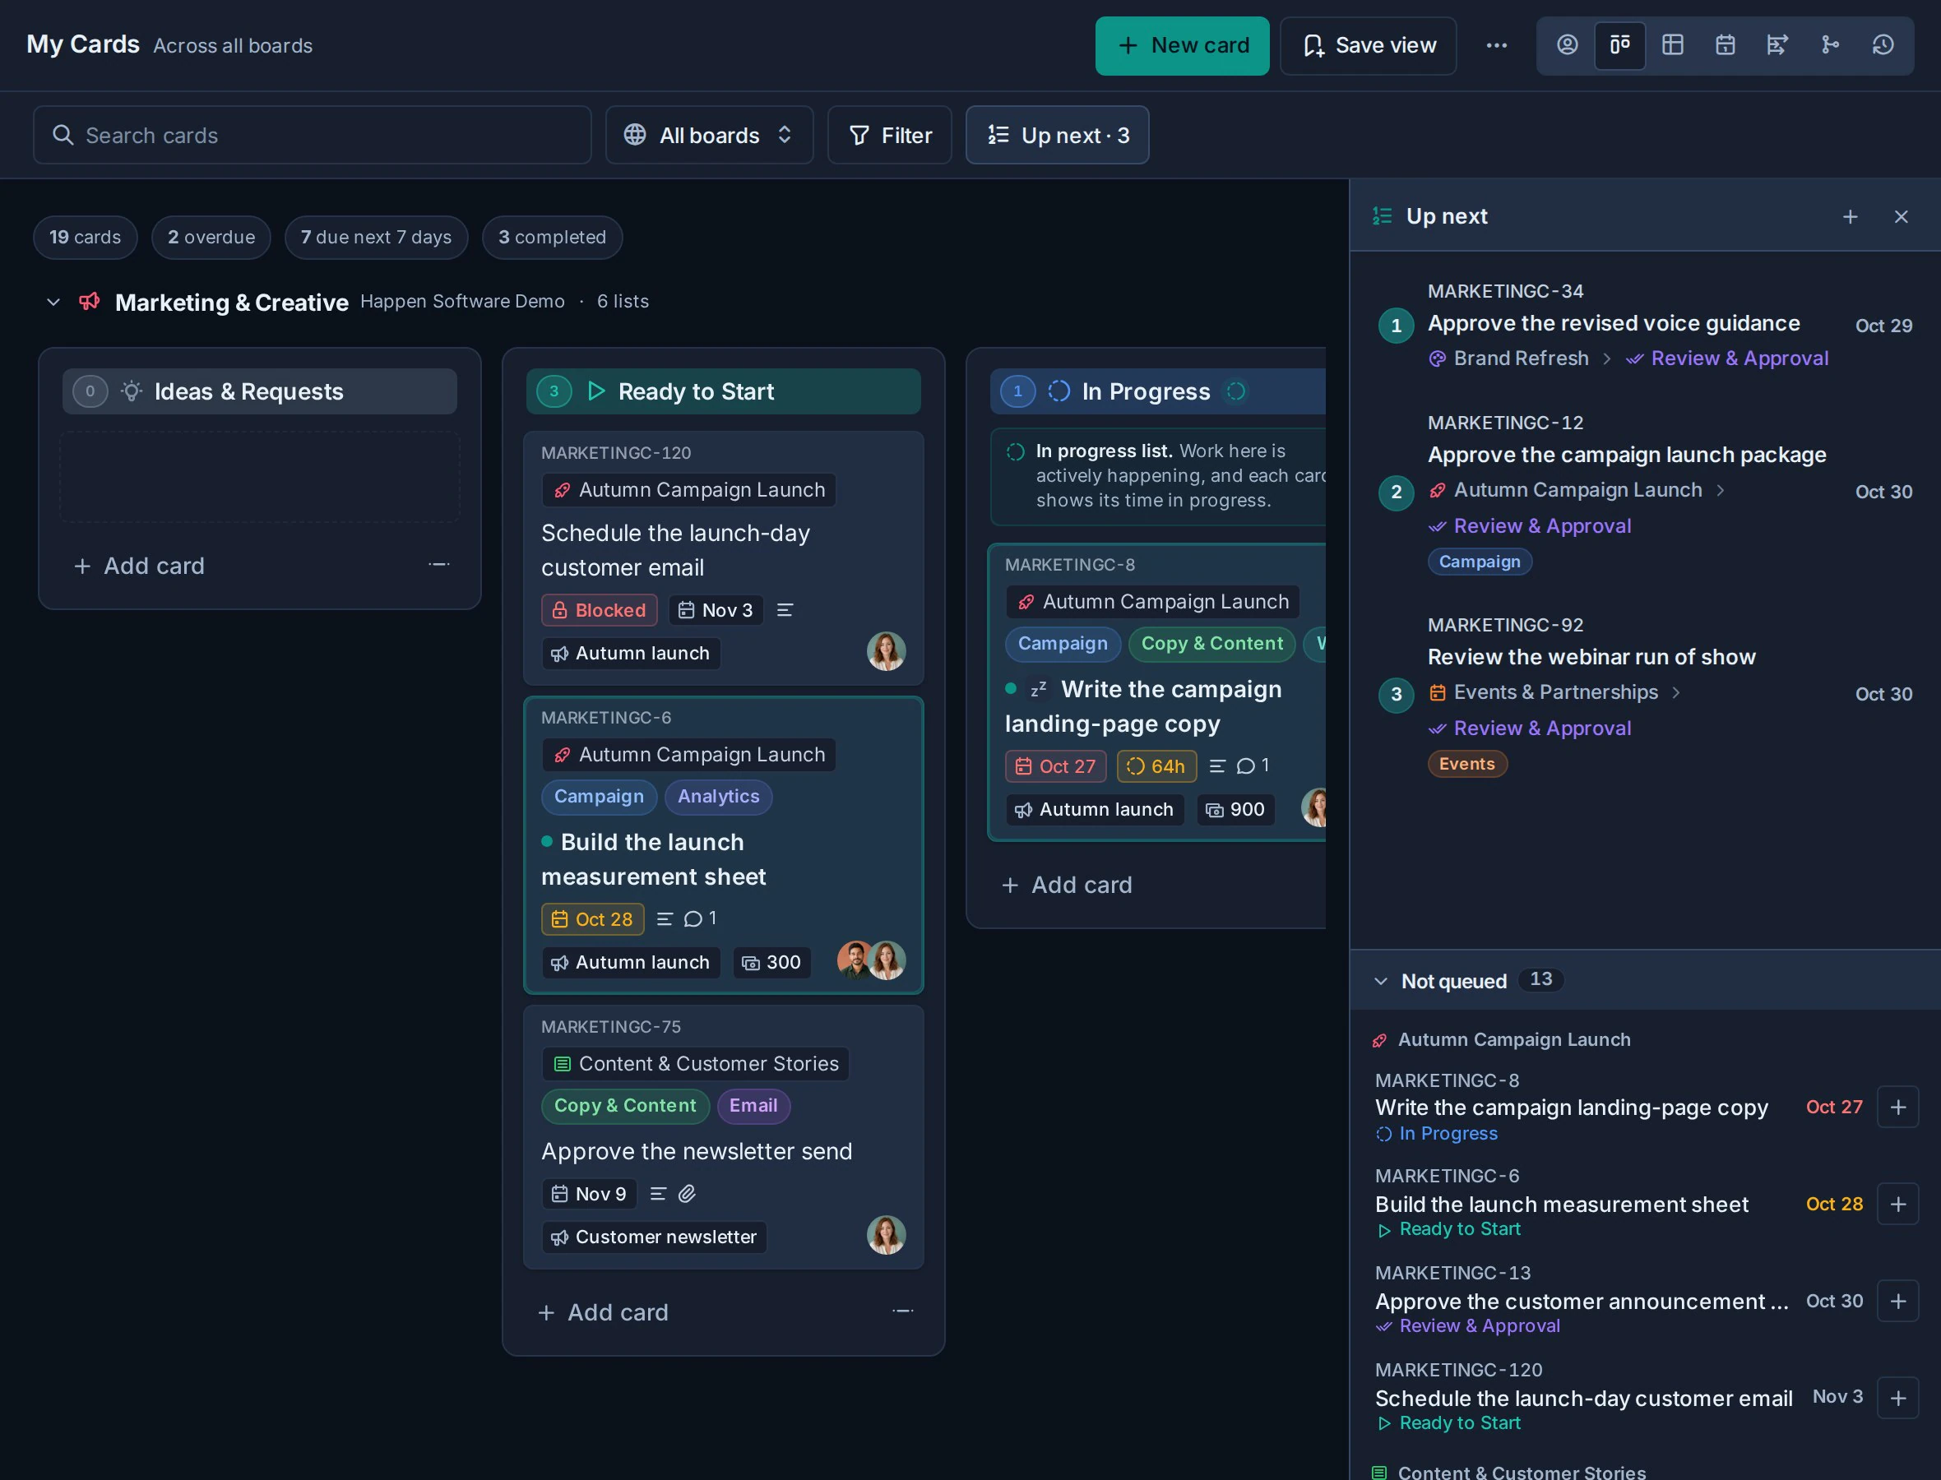Open the Ready to Start list options menu
The image size is (1941, 1480).
coord(902,1311)
